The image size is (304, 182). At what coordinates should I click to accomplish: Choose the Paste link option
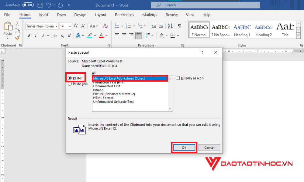point(70,84)
